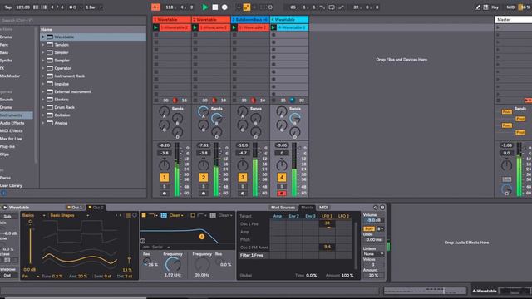Select the Collision instrument in the browser
The width and height of the screenshot is (532, 299).
62,115
